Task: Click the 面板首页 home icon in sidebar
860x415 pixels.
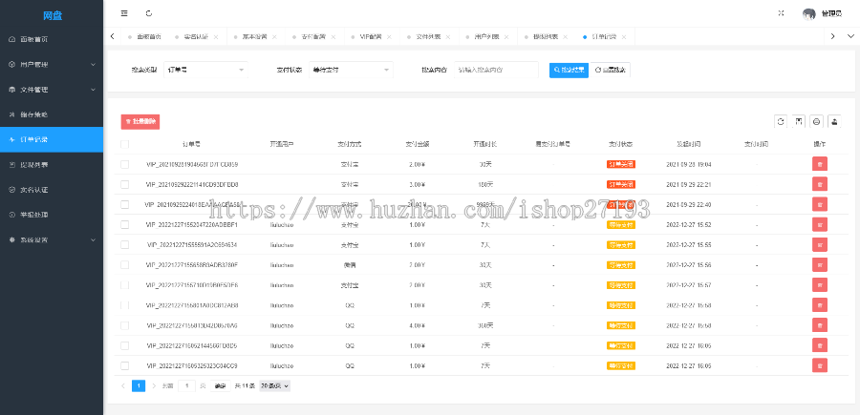Action: [x=12, y=39]
